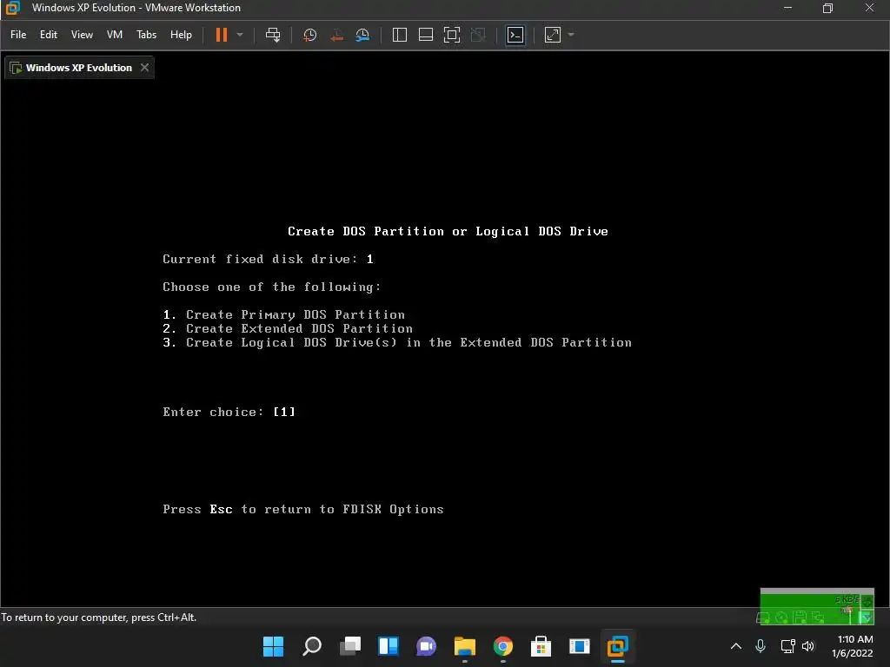The height and width of the screenshot is (667, 890).
Task: Click the VMware app icon in title bar
Action: 12,8
